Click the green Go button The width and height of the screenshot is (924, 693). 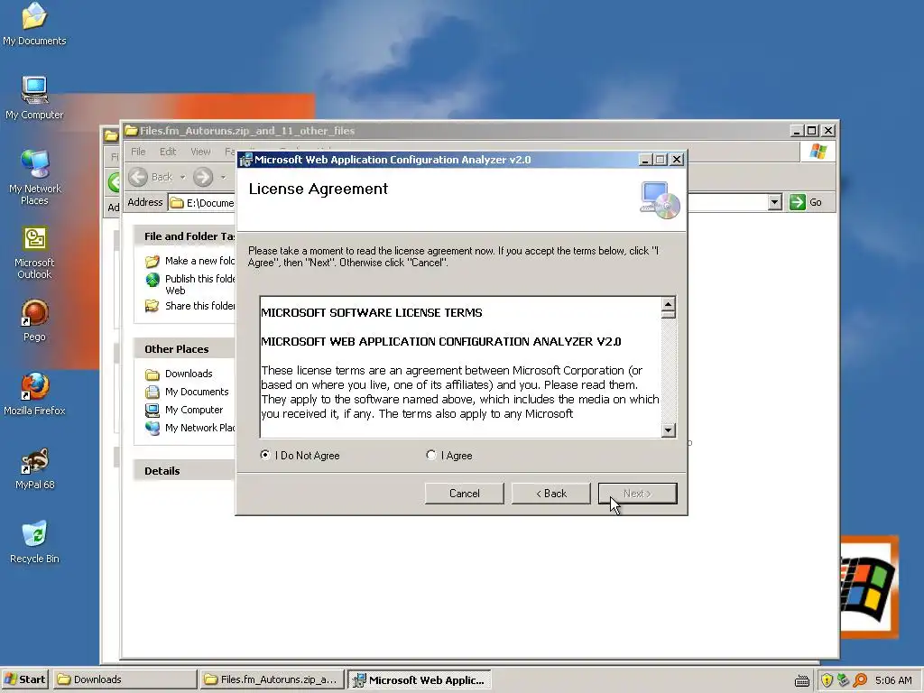click(x=807, y=203)
